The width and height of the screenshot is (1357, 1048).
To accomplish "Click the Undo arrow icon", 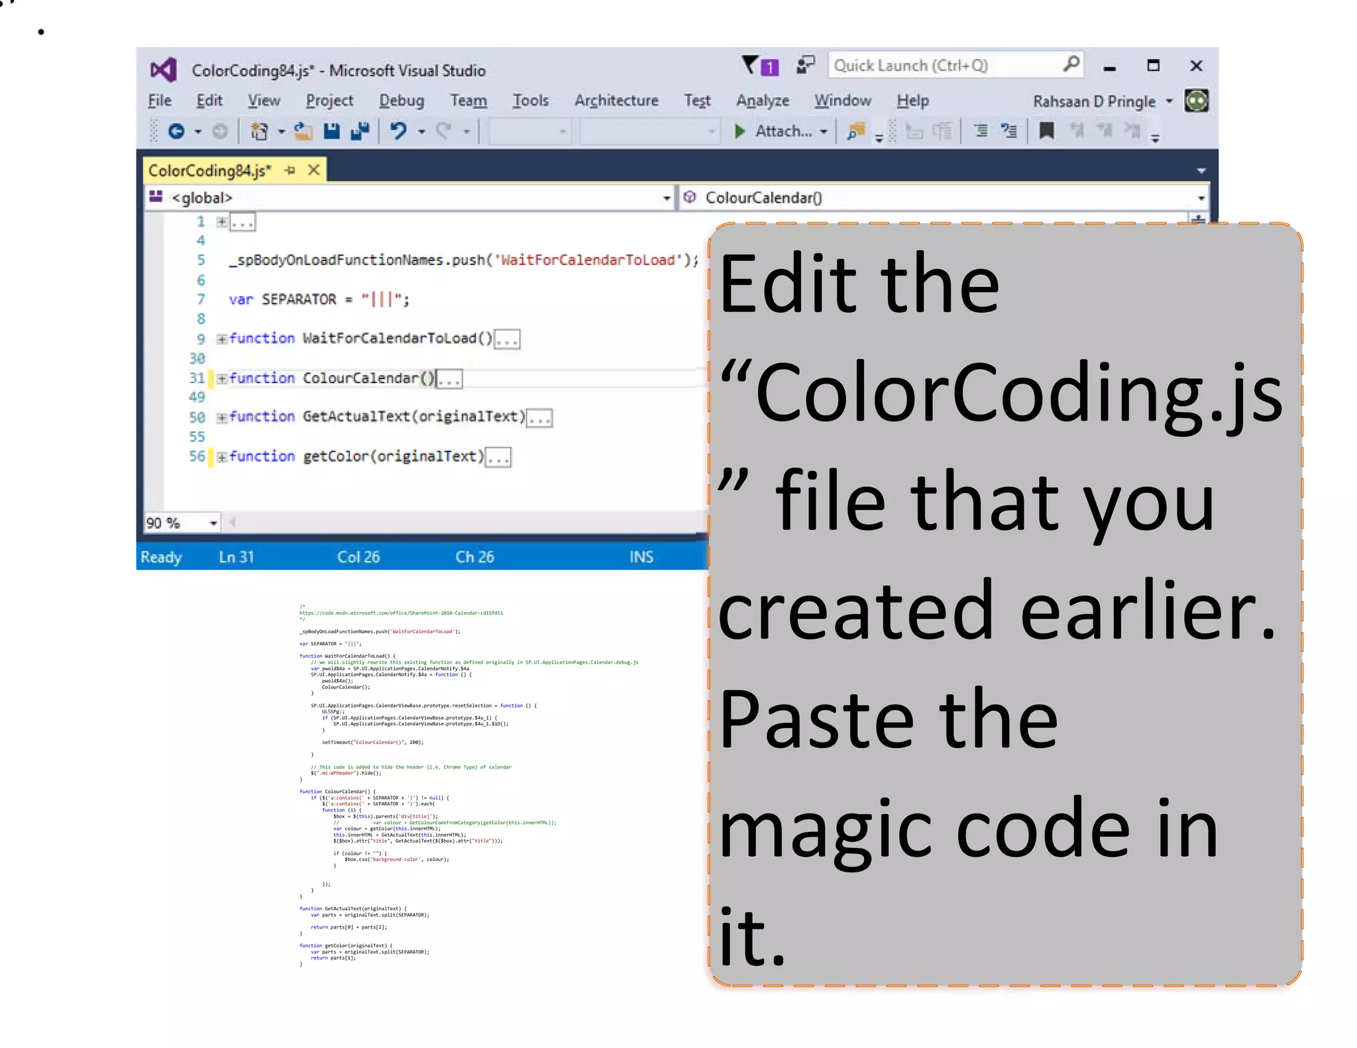I will pos(398,131).
